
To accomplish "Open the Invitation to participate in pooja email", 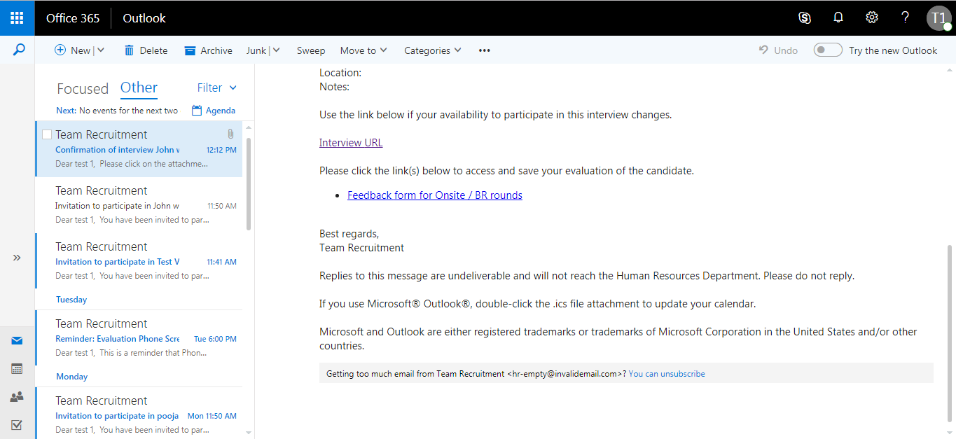I will tap(139, 413).
